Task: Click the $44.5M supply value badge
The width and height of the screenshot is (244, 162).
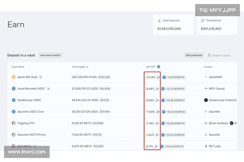Action: [x=105, y=100]
